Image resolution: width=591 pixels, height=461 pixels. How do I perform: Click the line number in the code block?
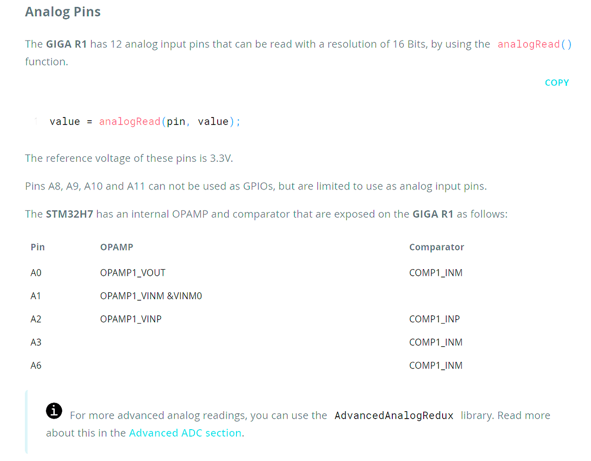pyautogui.click(x=35, y=121)
